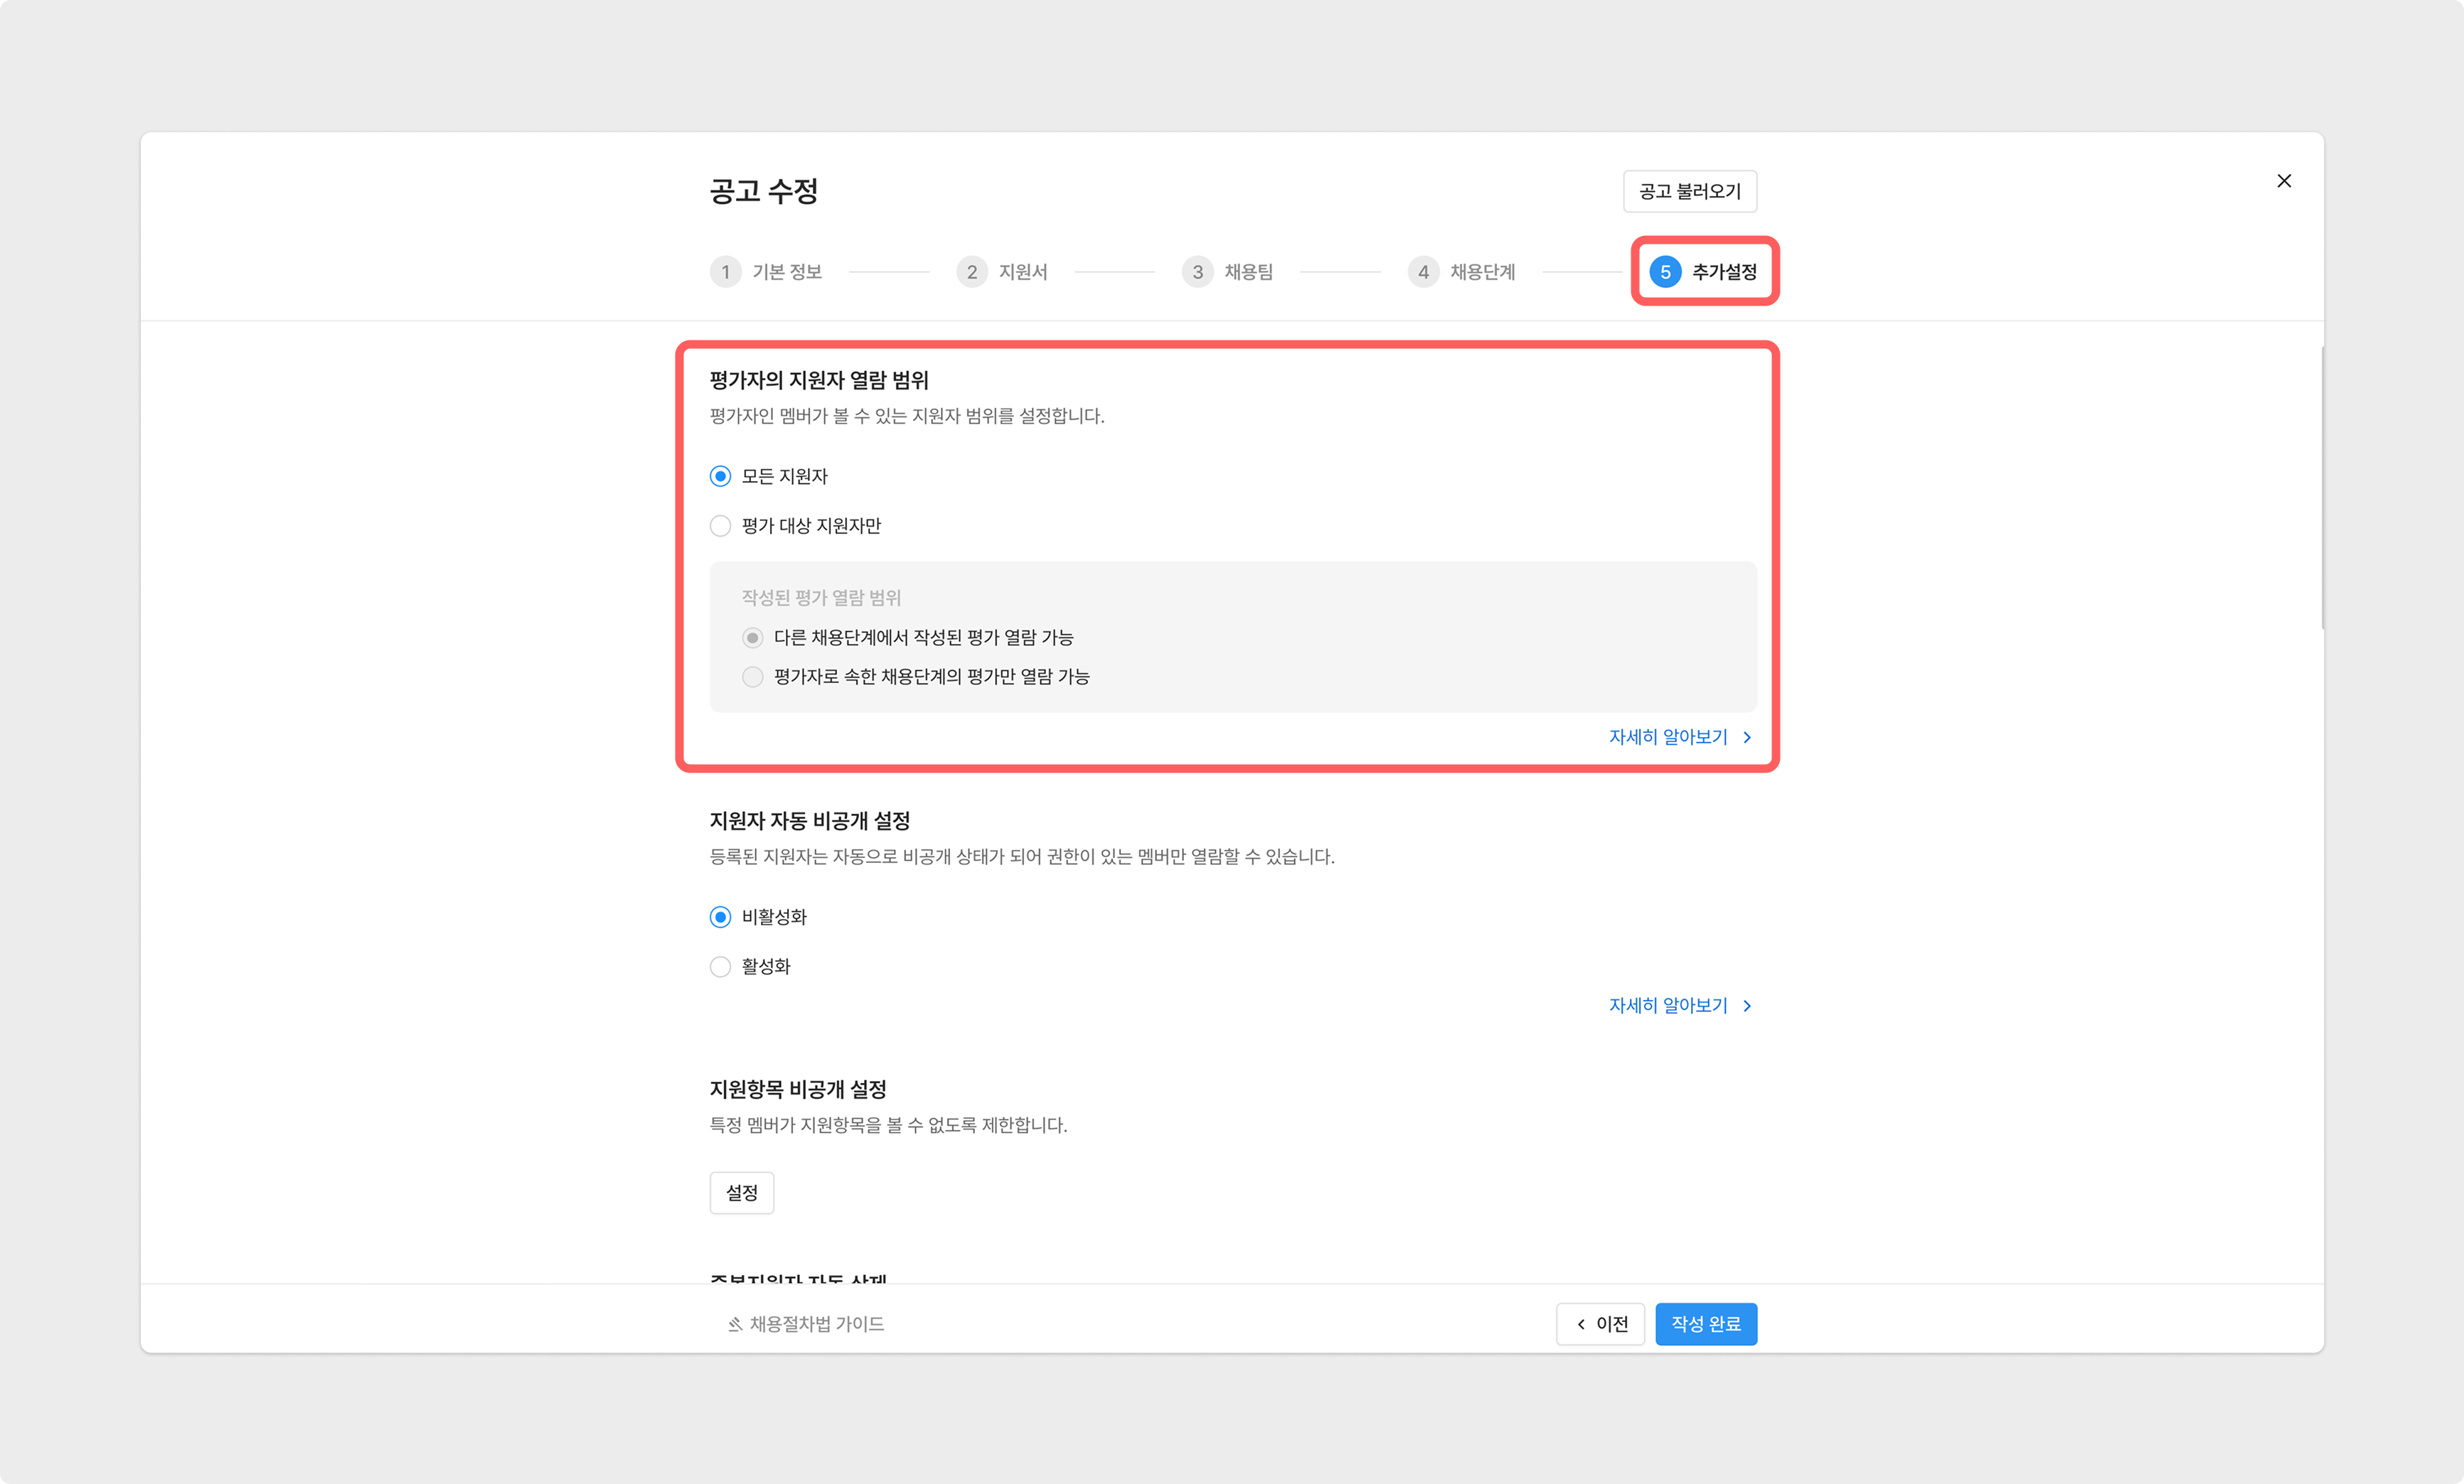
Task: Go to the 지원서 step tab
Action: click(1022, 271)
